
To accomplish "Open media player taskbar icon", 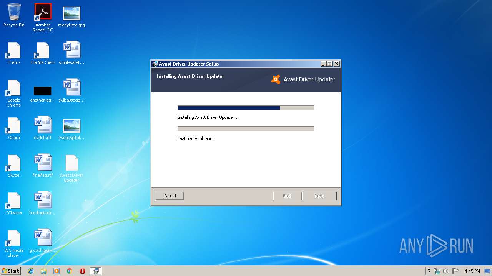I will 57,271.
